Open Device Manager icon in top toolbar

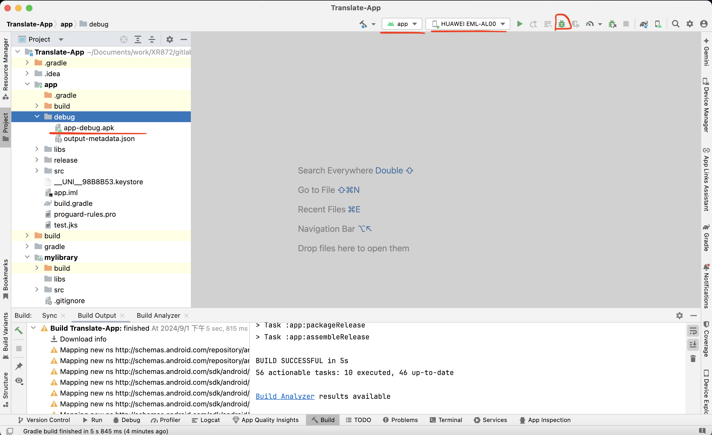click(x=658, y=24)
